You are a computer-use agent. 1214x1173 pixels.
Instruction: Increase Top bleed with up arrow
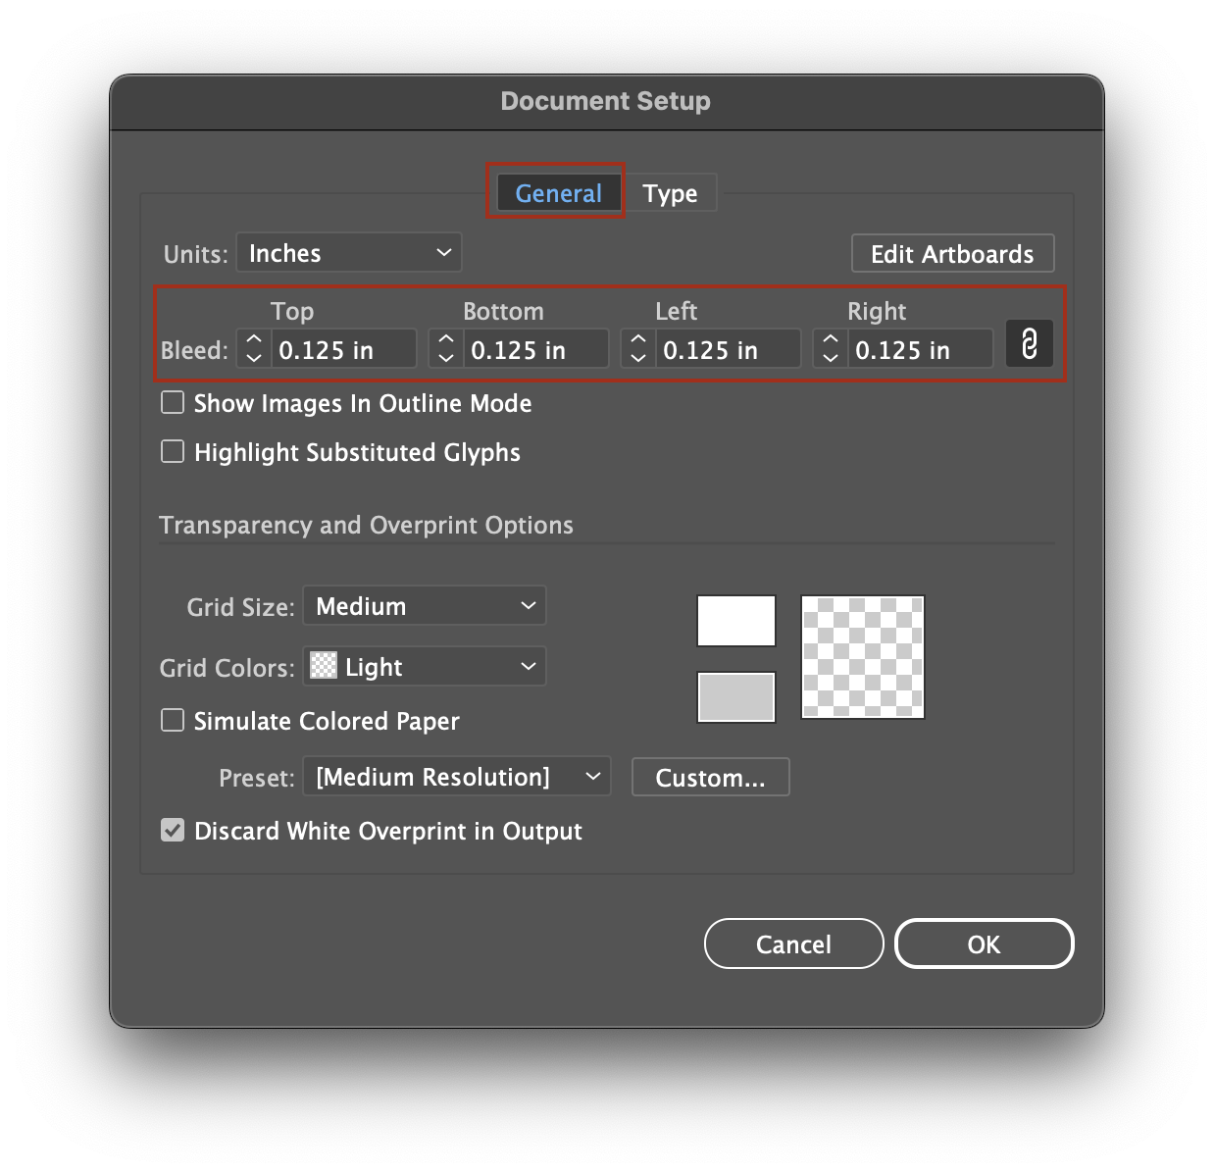pyautogui.click(x=254, y=338)
